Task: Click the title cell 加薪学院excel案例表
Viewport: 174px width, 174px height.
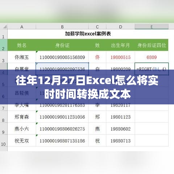Action: [88, 34]
